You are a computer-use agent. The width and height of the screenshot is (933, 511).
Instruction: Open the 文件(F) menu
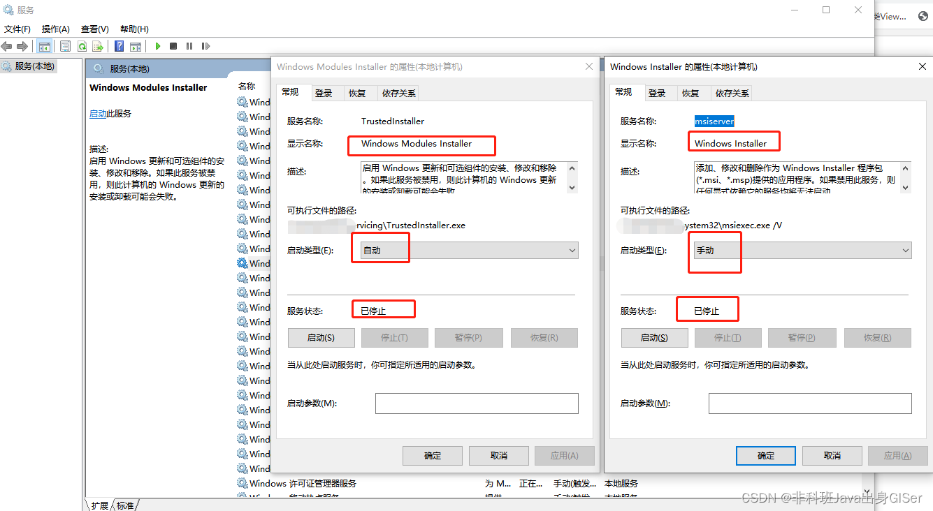click(x=17, y=29)
